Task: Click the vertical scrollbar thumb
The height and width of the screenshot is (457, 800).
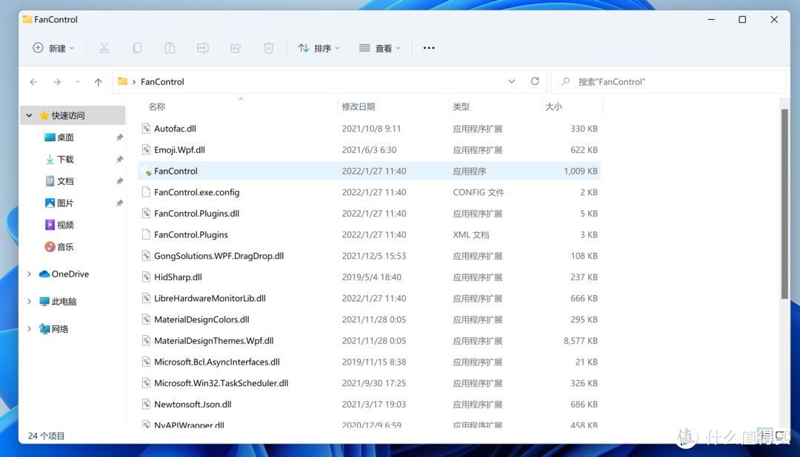Action: pos(784,204)
